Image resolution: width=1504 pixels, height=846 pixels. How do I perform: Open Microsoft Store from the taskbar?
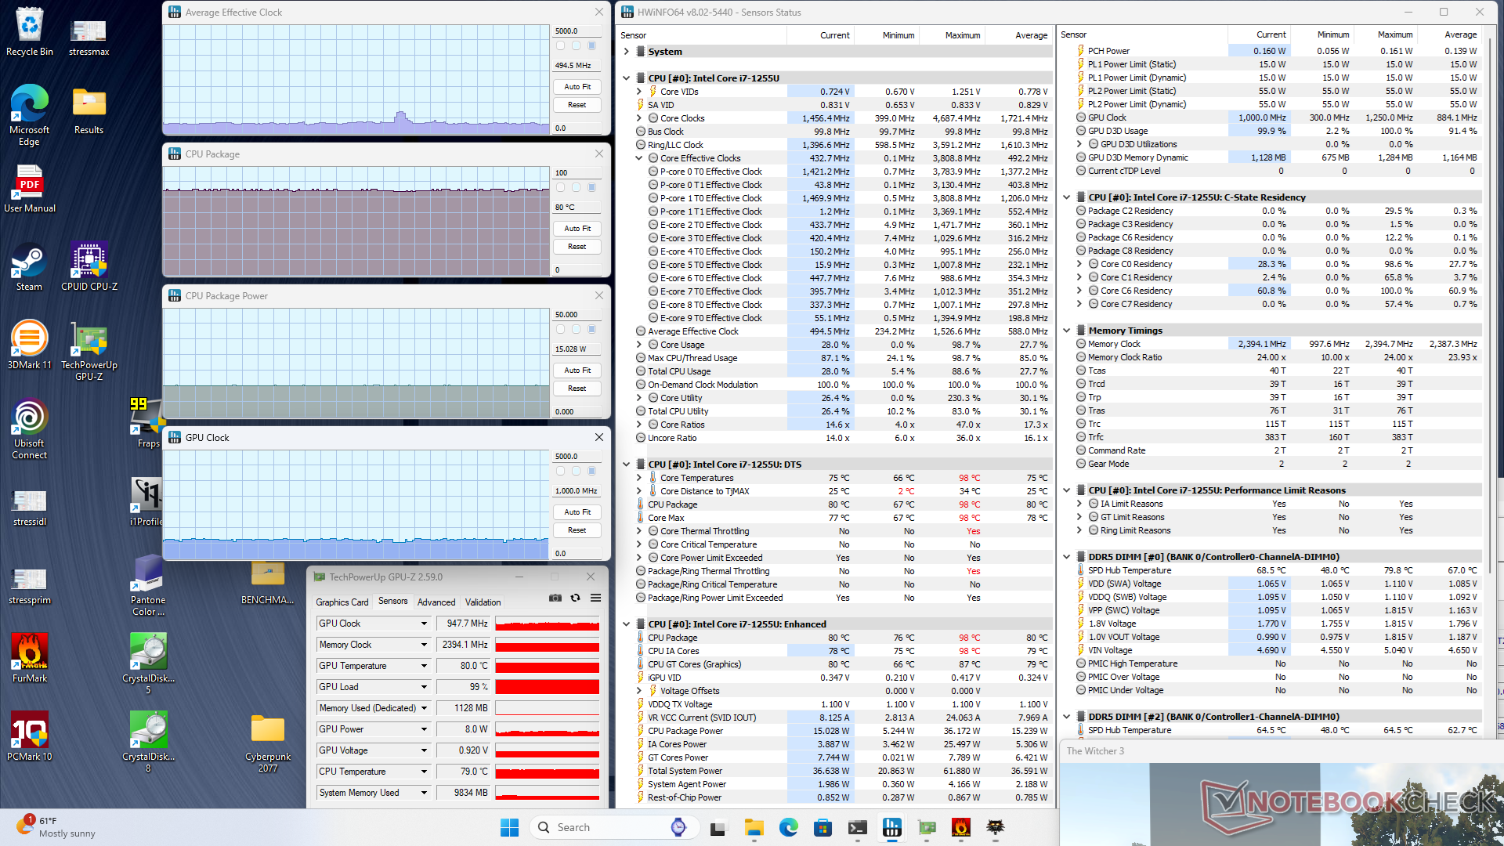pyautogui.click(x=822, y=827)
